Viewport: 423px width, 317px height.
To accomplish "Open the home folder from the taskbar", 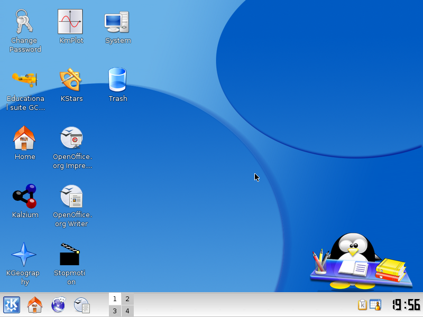I will pyautogui.click(x=35, y=305).
